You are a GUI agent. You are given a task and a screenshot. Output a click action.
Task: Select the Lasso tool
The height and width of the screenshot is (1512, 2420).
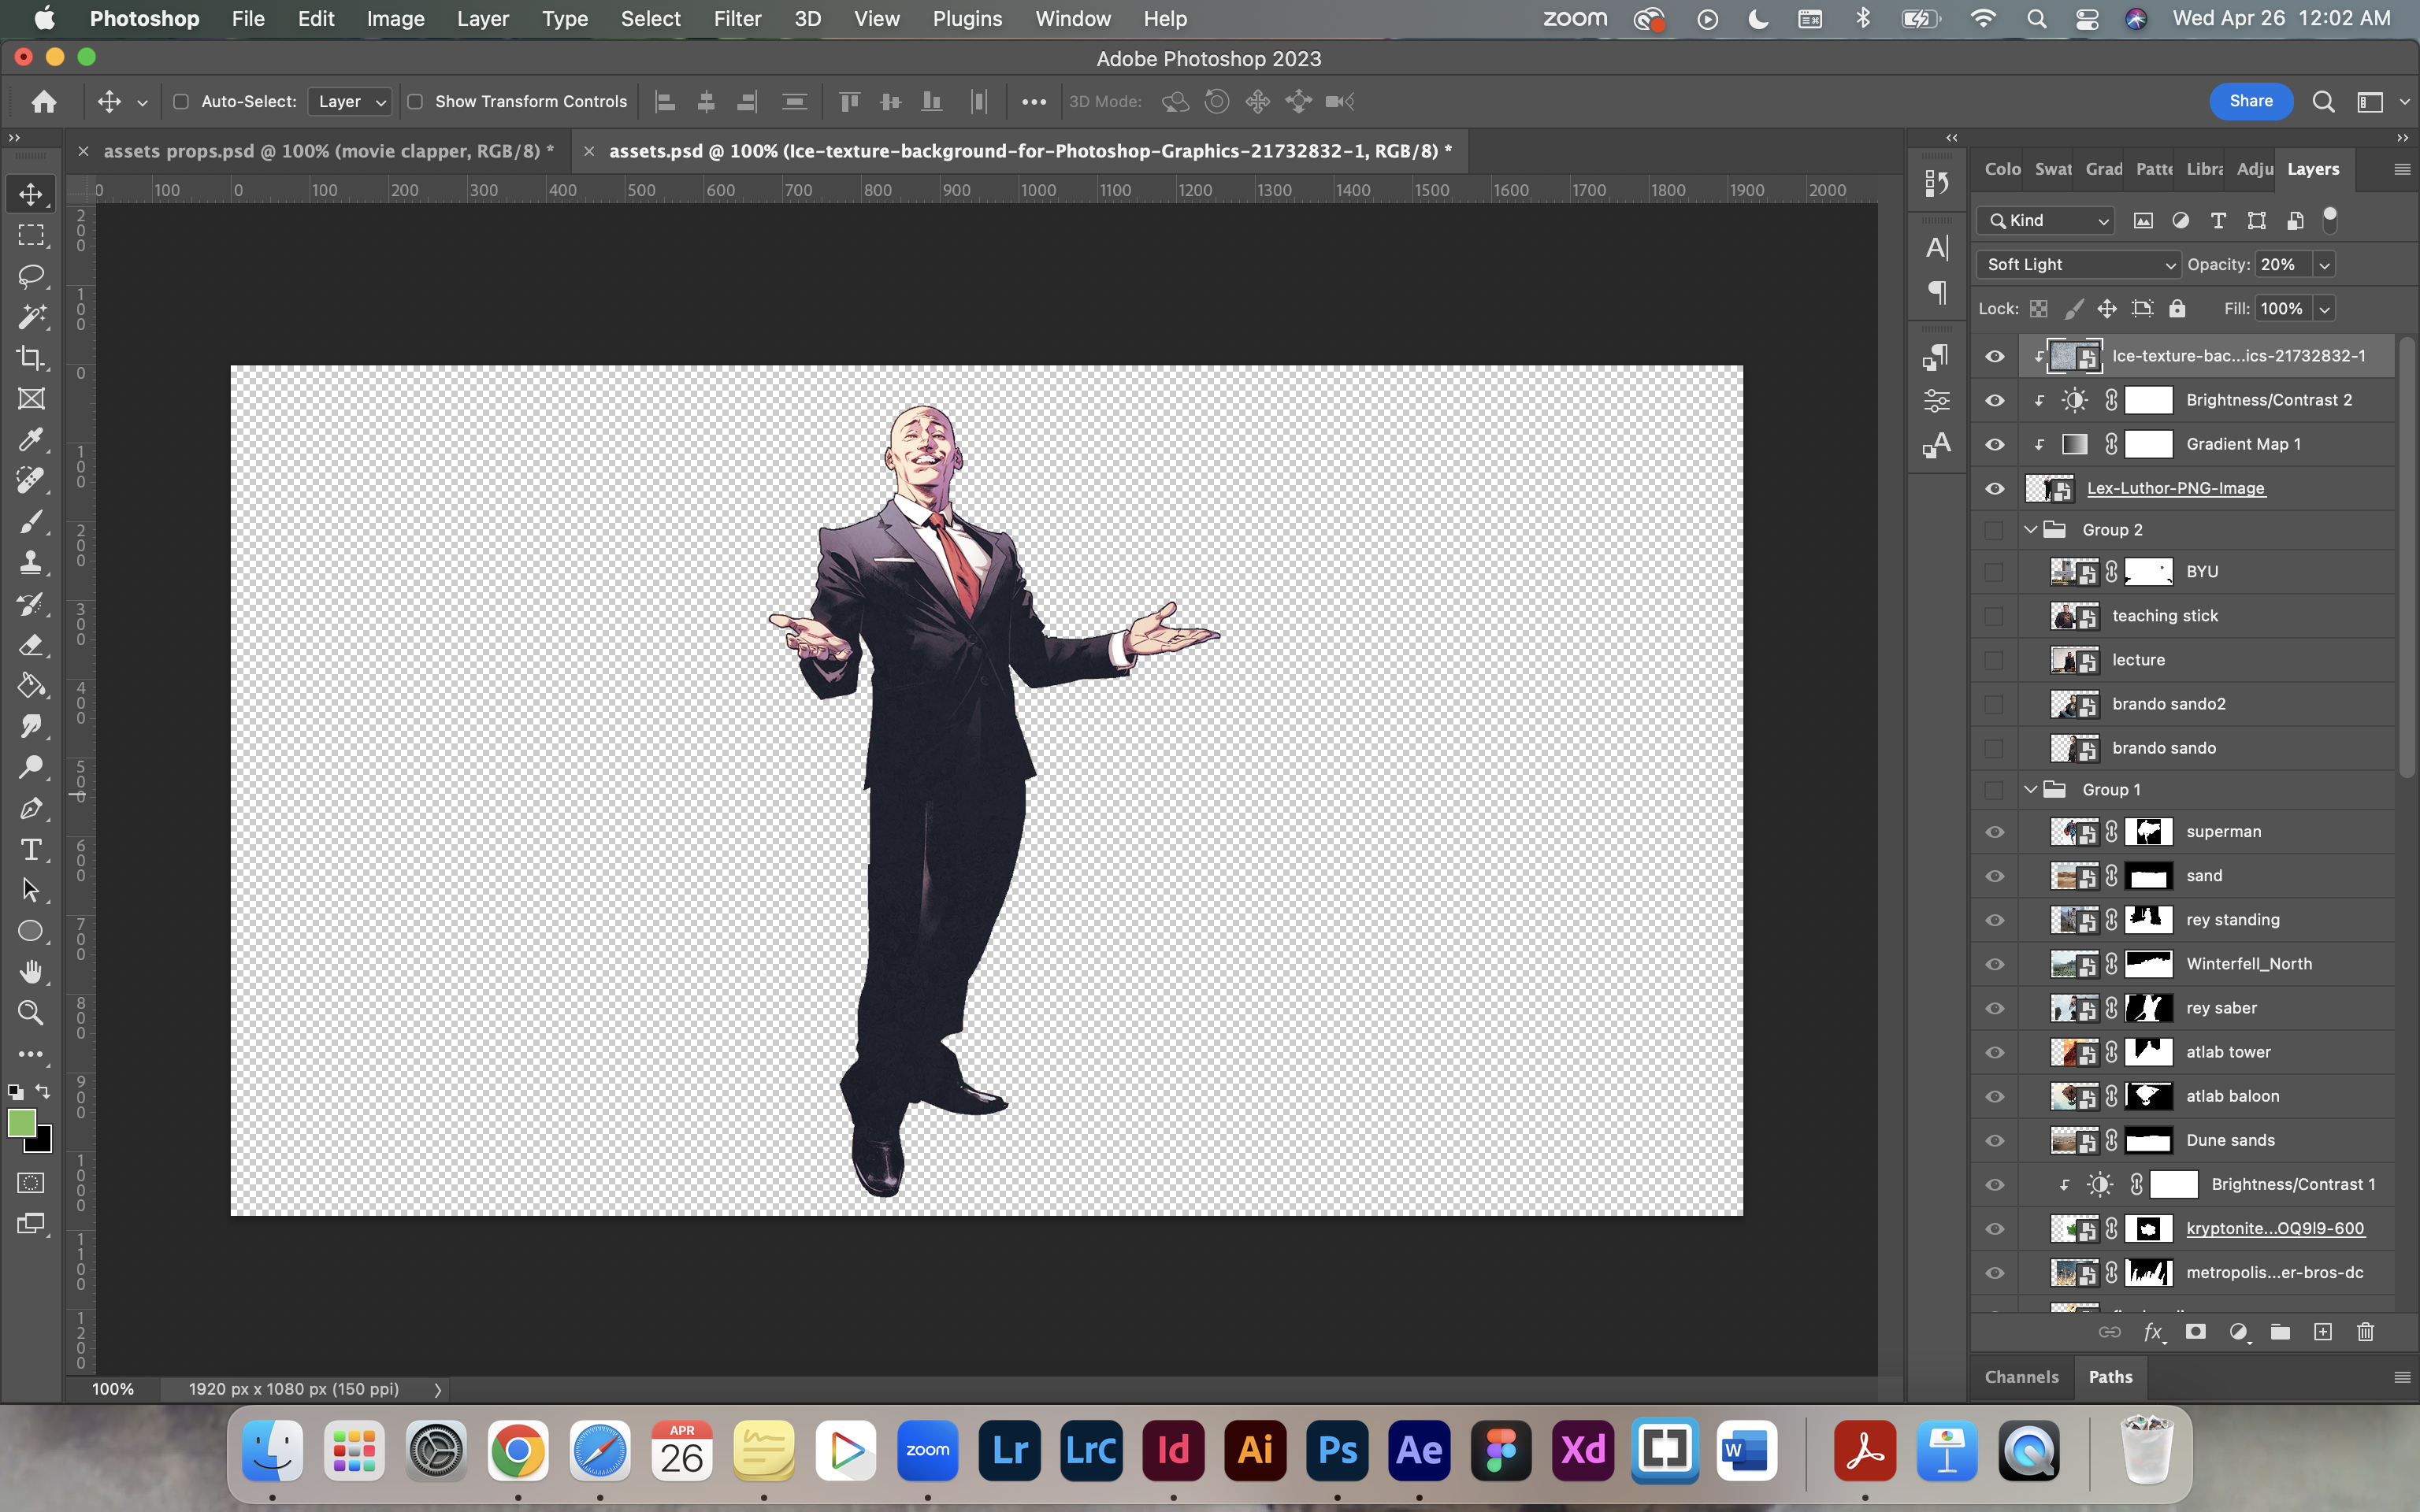[31, 276]
